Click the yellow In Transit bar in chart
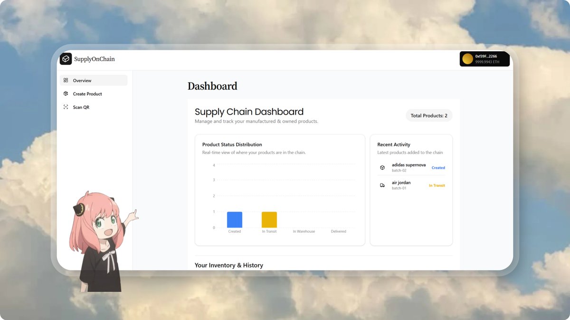Viewport: 570px width, 320px height. point(269,219)
